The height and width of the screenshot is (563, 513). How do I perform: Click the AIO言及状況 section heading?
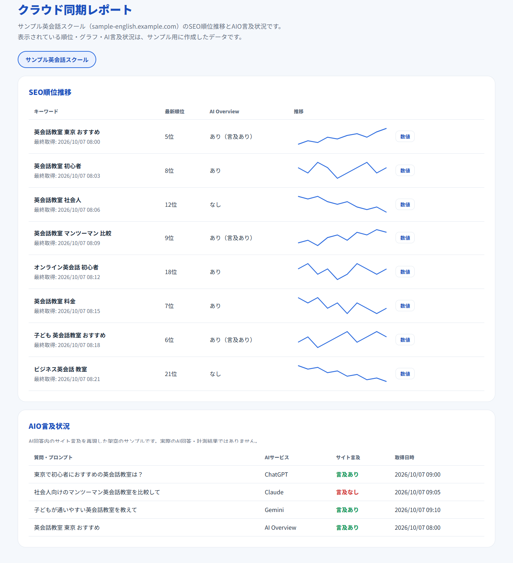[49, 426]
